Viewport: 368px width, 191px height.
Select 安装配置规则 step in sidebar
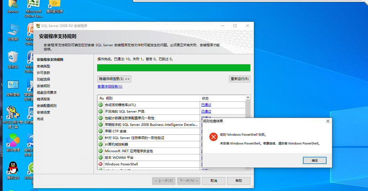tap(47, 106)
